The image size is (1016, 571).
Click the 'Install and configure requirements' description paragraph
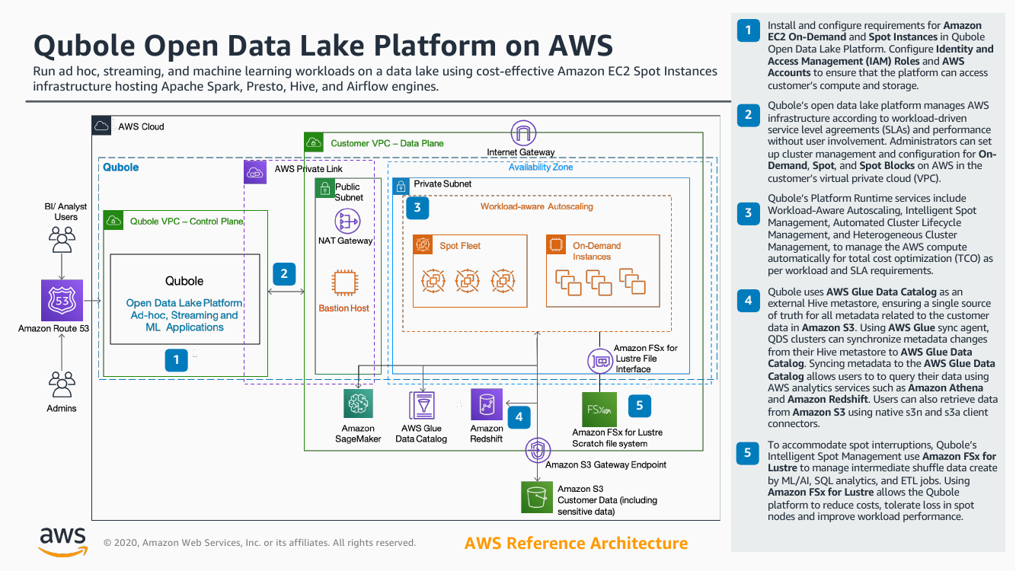880,56
